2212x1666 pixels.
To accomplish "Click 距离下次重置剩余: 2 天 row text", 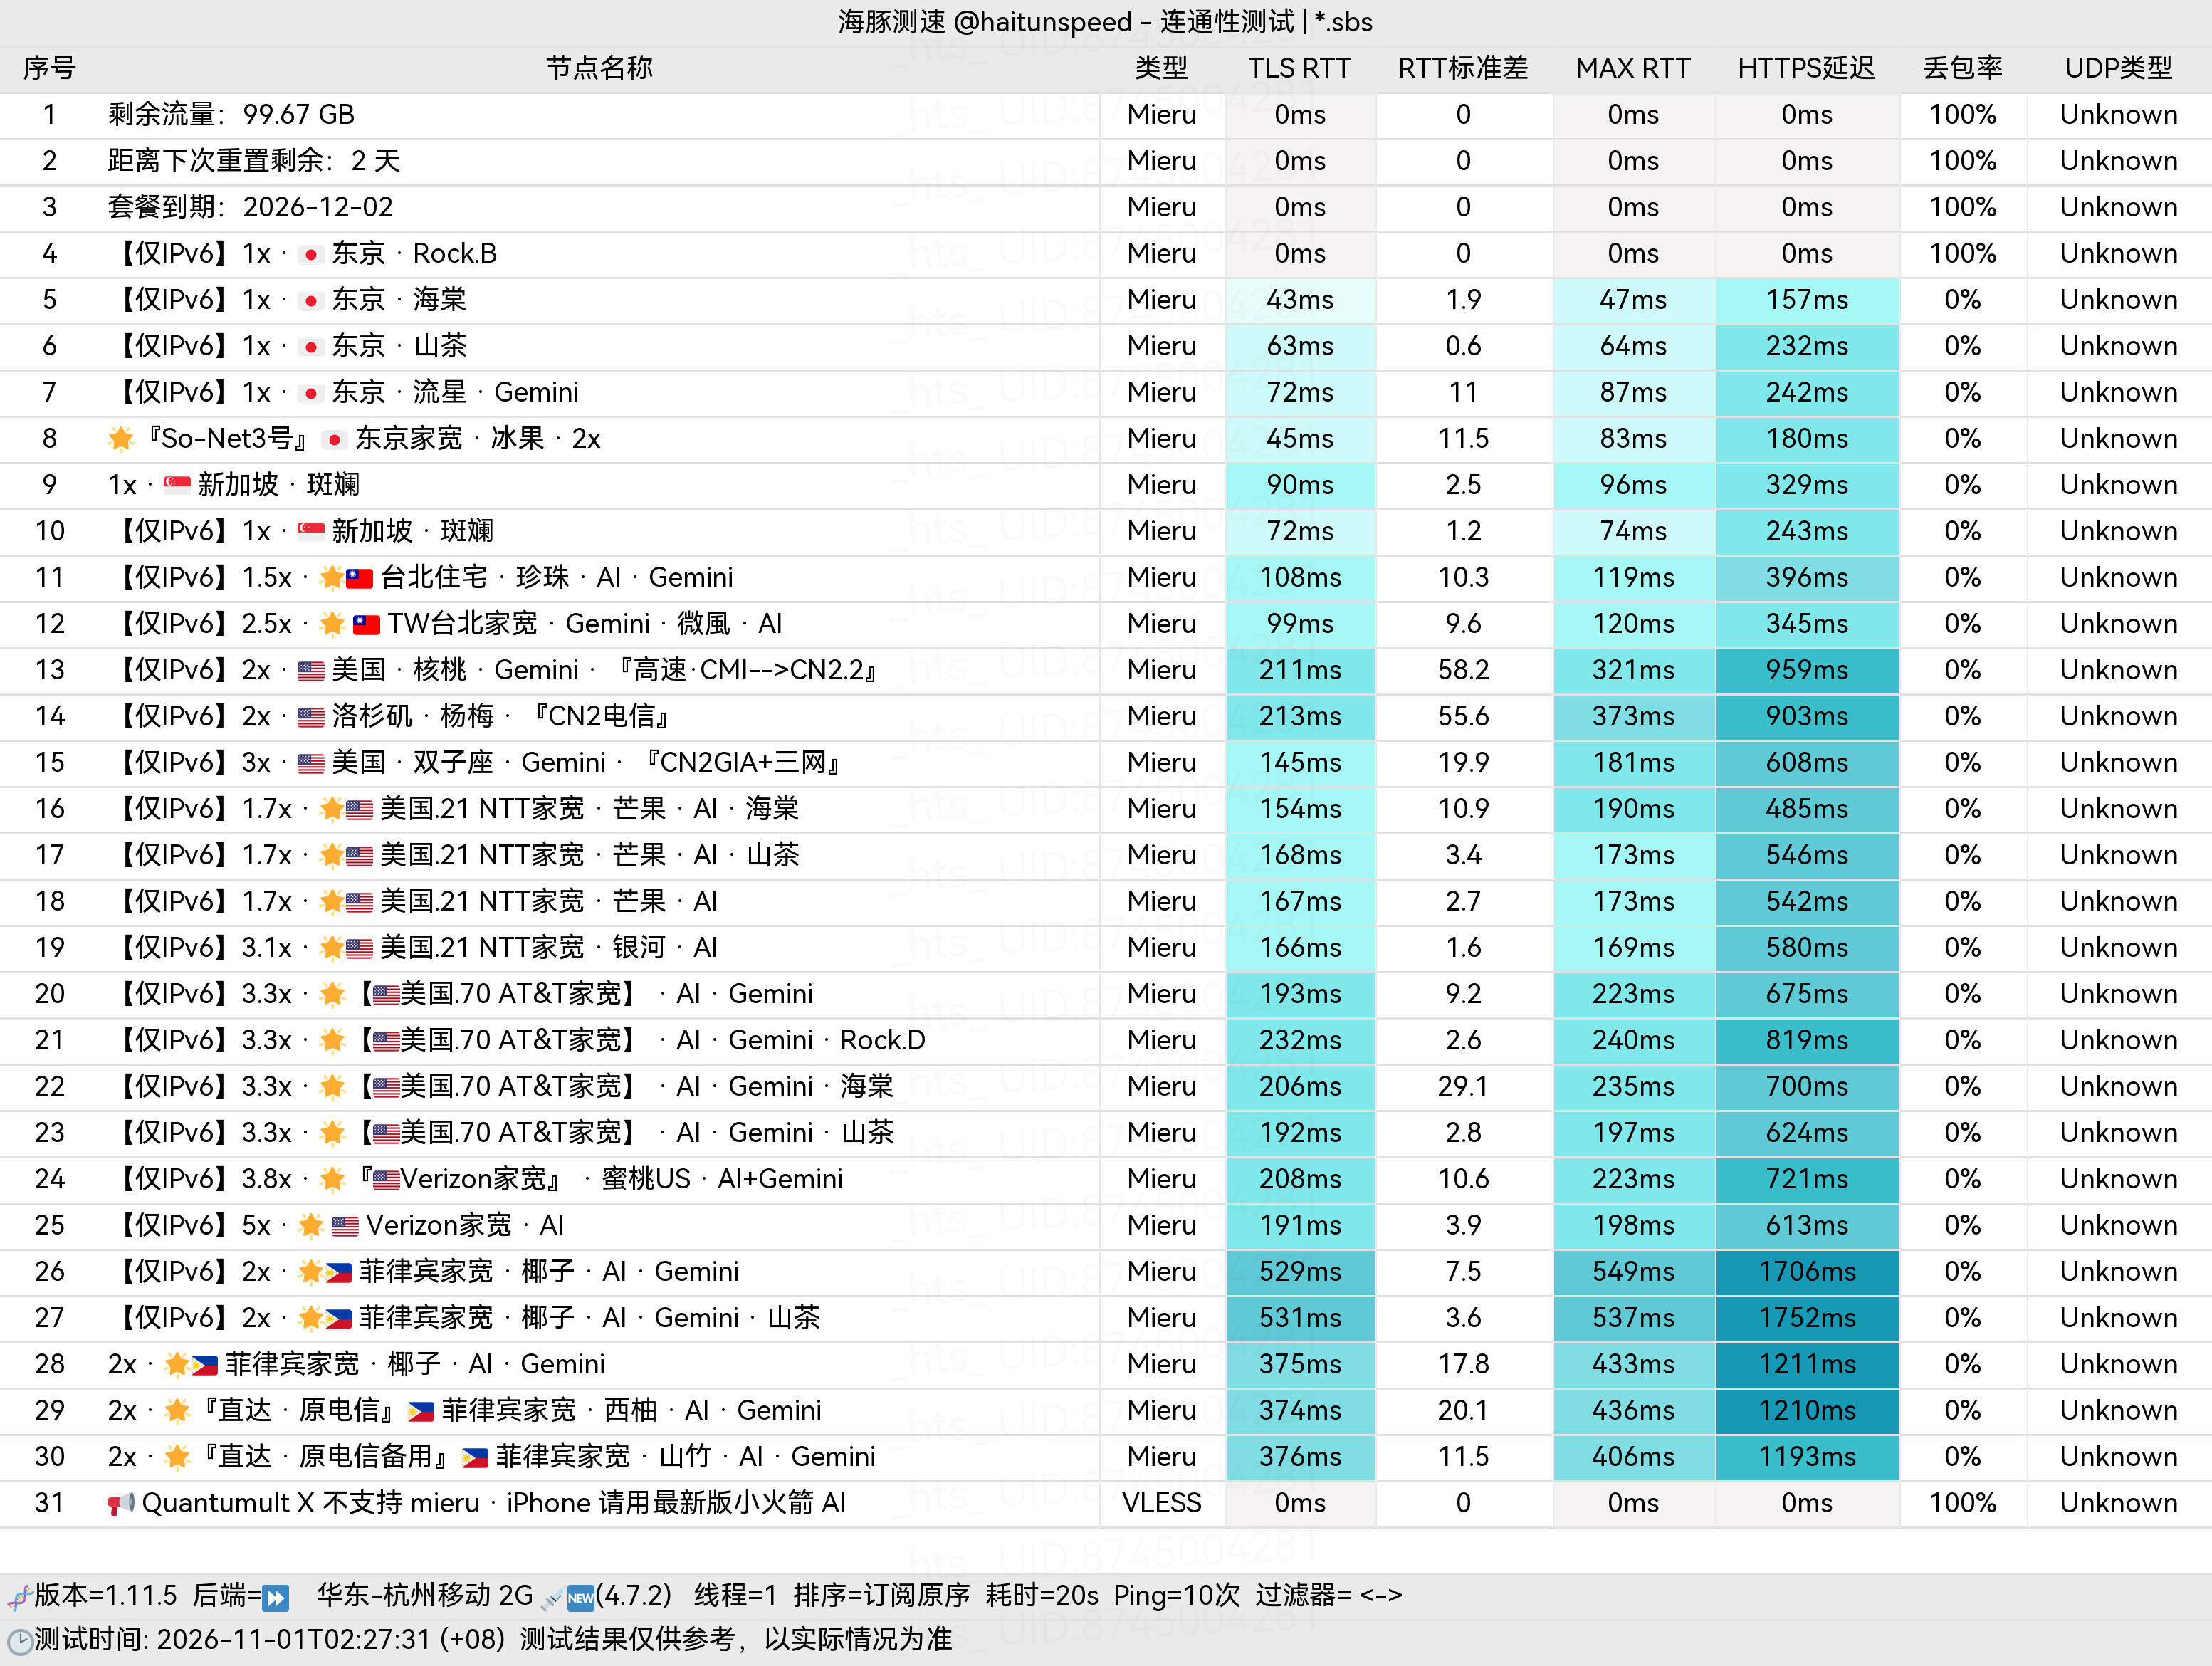I will click(254, 161).
